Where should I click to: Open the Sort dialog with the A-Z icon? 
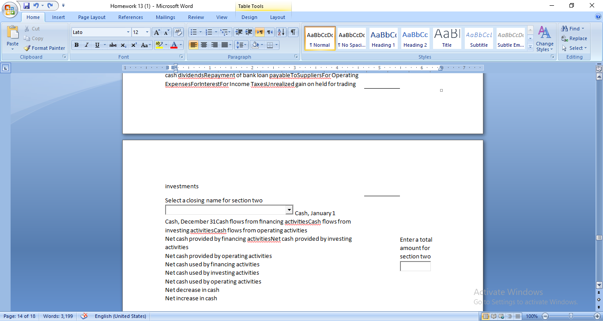[281, 32]
